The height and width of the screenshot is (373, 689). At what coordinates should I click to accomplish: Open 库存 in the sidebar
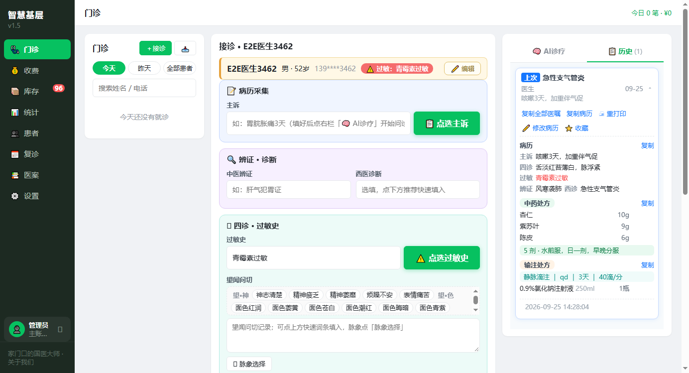click(x=37, y=91)
